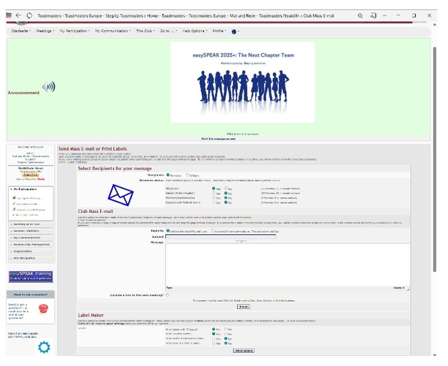Image resolution: width=448 pixels, height=366 pixels.
Task: Select the Others recipients radio button
Action: click(188, 175)
